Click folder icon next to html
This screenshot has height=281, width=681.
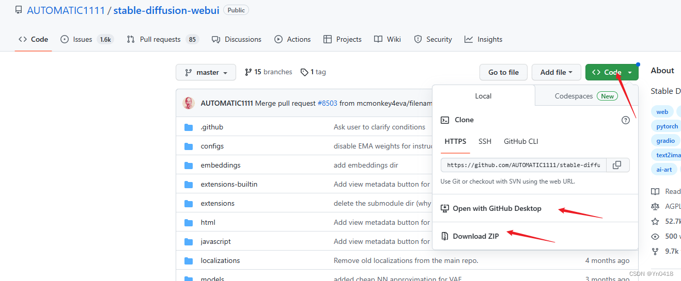click(189, 222)
